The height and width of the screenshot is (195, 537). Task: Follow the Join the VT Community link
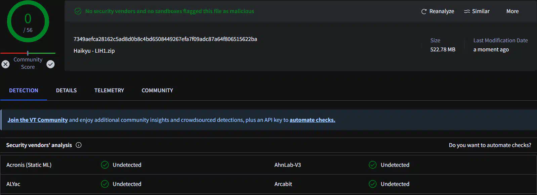pyautogui.click(x=38, y=120)
